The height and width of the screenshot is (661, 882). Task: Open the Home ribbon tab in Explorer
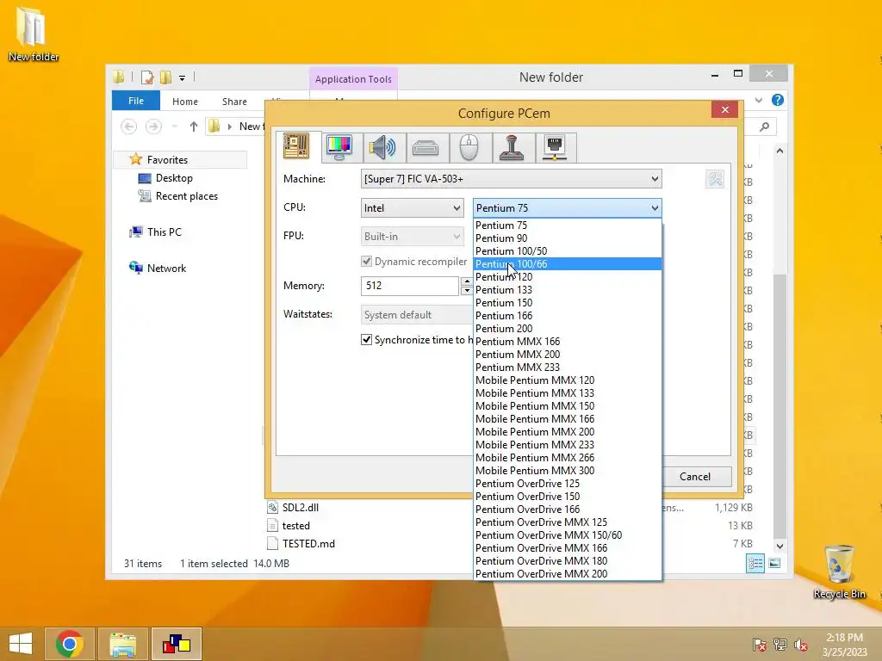(x=185, y=102)
